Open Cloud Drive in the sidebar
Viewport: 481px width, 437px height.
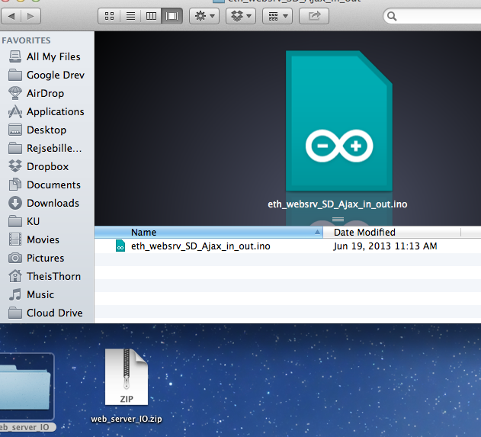click(x=46, y=313)
